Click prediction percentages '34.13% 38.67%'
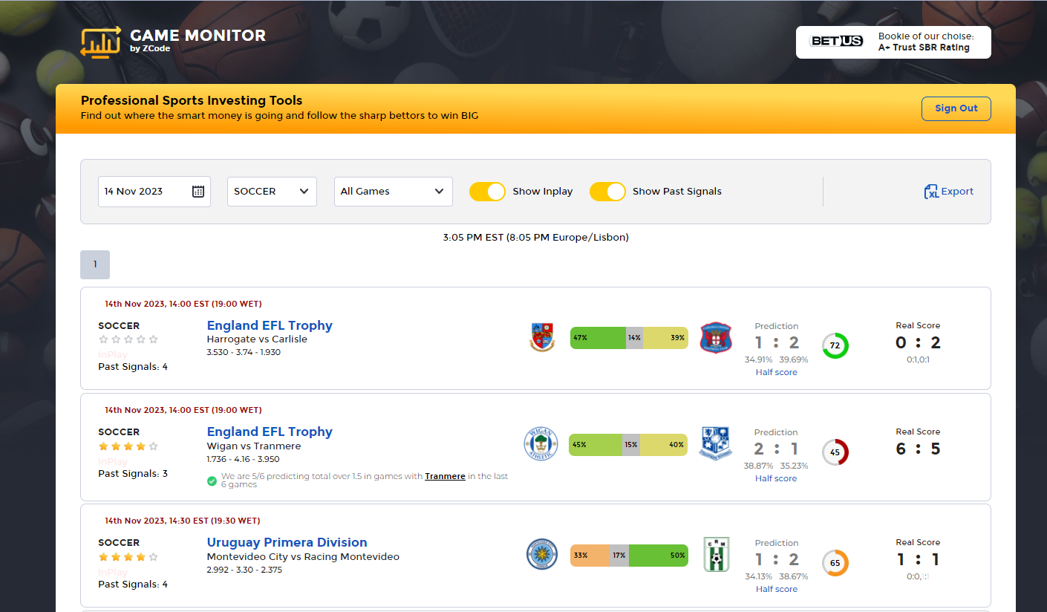This screenshot has height=612, width=1047. (x=776, y=576)
